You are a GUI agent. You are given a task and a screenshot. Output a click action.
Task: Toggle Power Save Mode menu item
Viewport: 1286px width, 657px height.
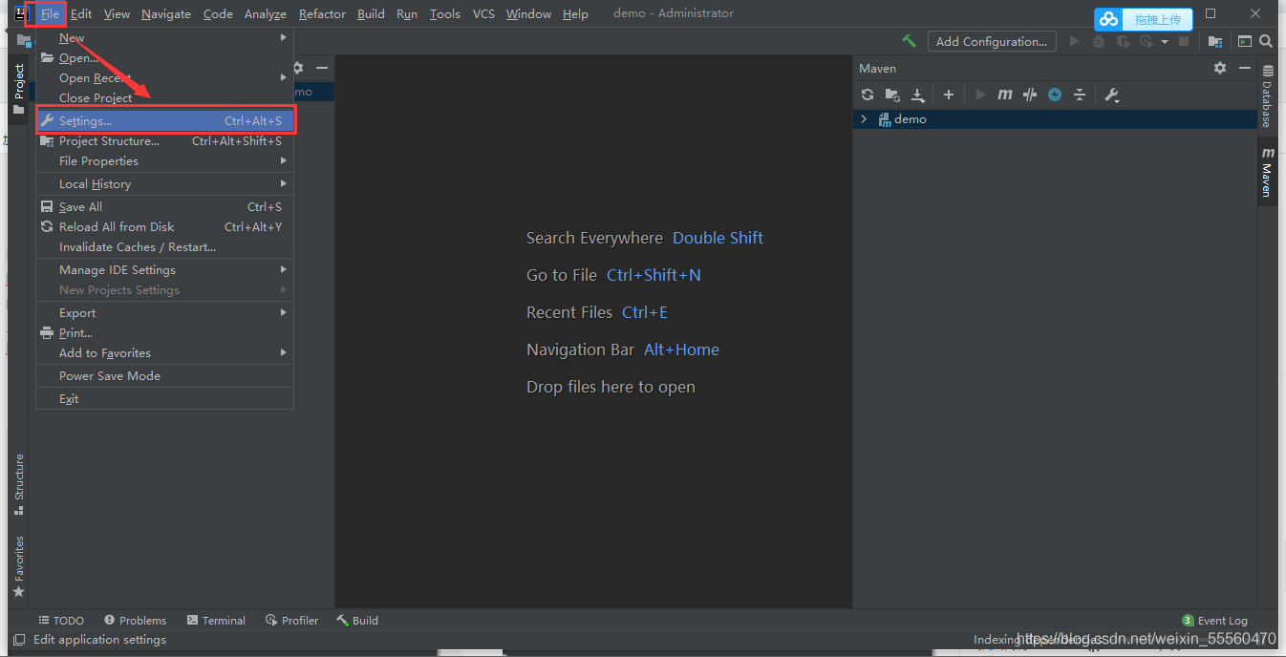tap(164, 376)
